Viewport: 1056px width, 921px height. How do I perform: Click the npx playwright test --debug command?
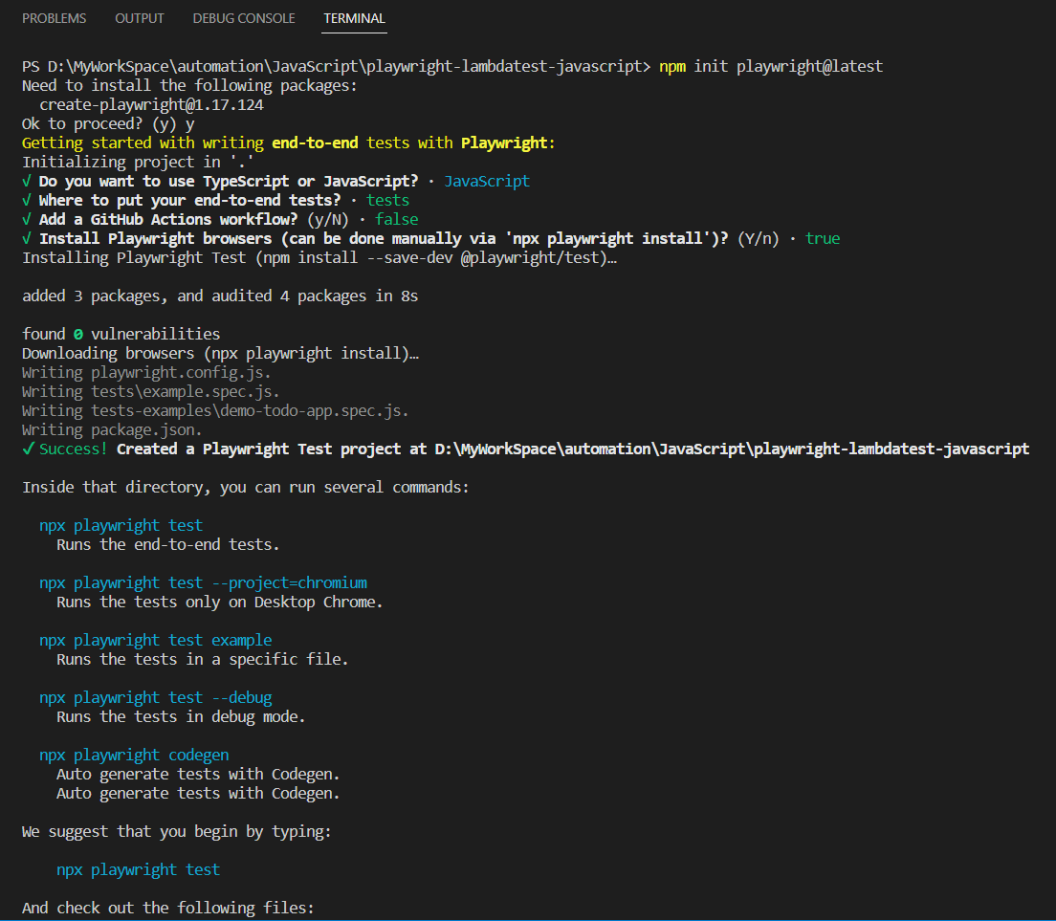(156, 697)
